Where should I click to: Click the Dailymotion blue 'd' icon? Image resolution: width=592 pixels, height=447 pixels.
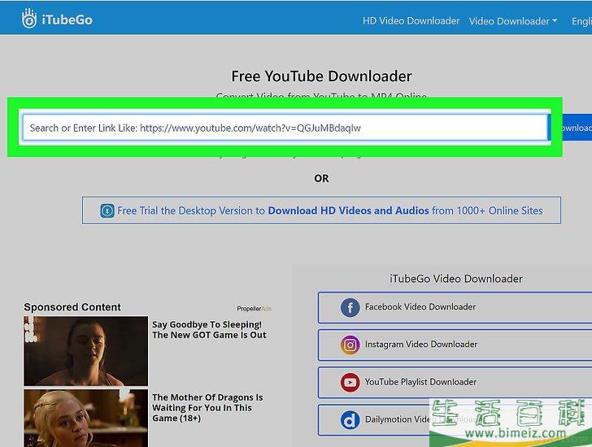click(x=350, y=419)
